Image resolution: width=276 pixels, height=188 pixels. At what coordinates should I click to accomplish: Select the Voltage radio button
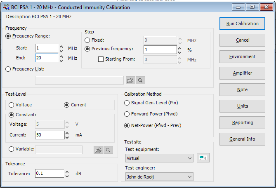click(x=12, y=105)
